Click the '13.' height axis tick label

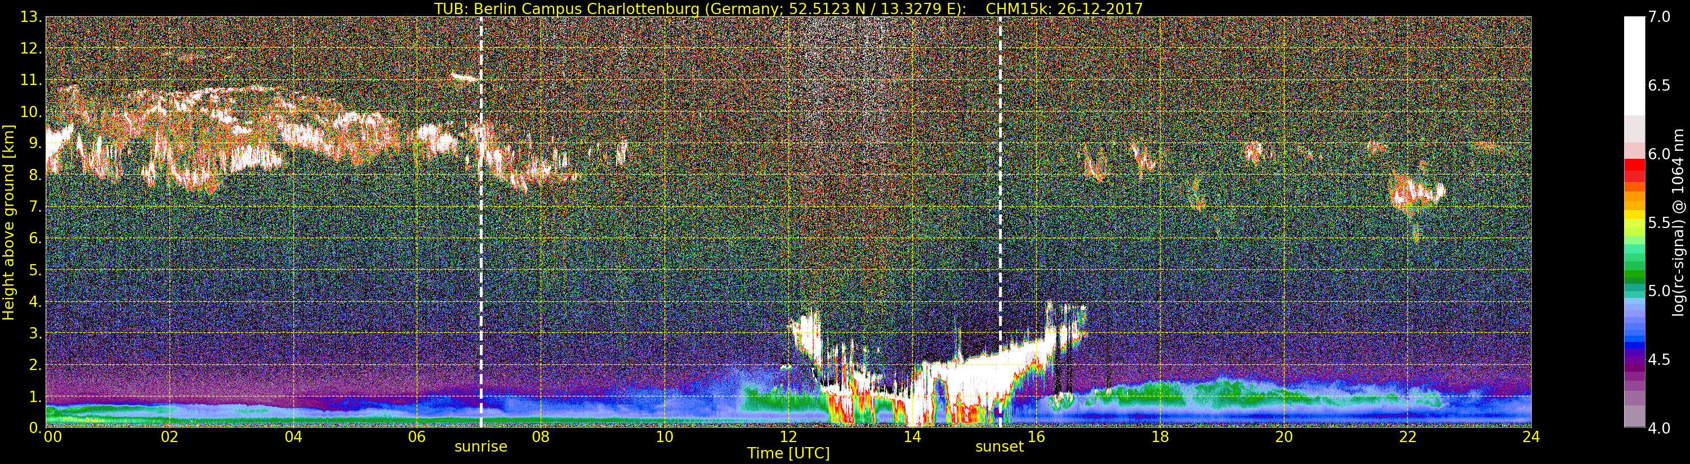[x=31, y=17]
